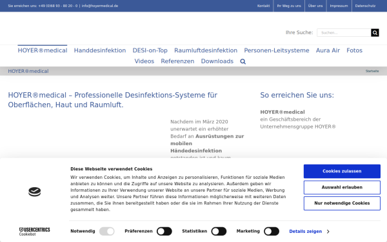Image resolution: width=387 pixels, height=242 pixels.
Task: Open the Usercentrics Cookiebot logo link
Action: click(x=35, y=232)
